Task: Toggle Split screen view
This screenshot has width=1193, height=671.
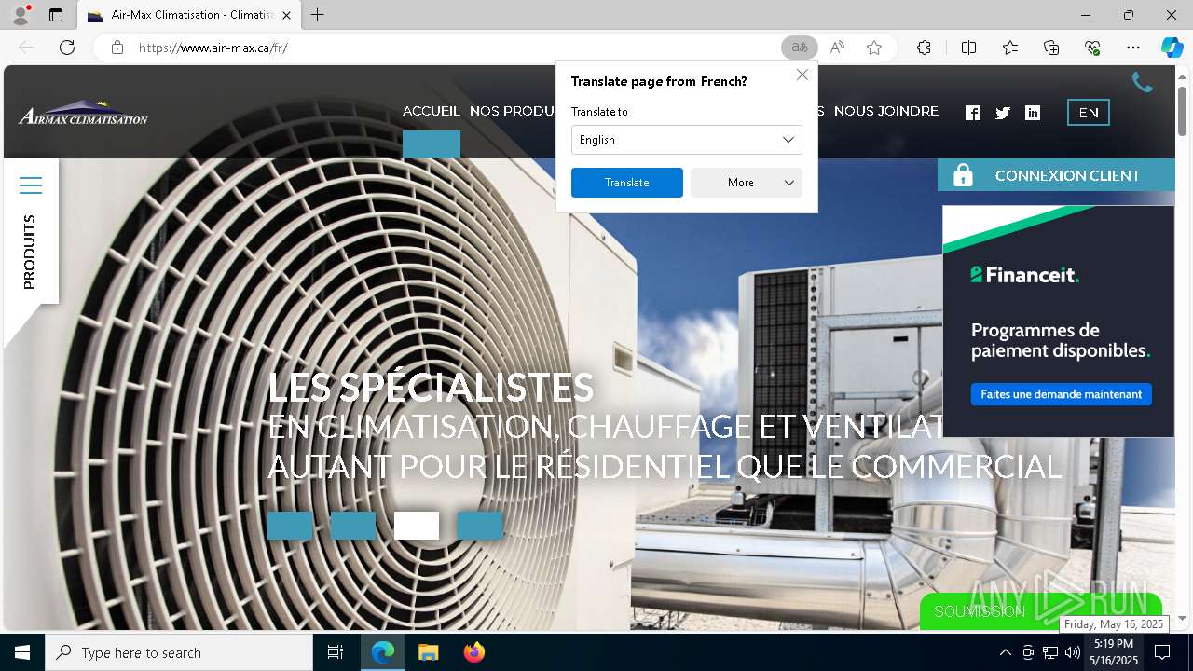Action: 968,48
